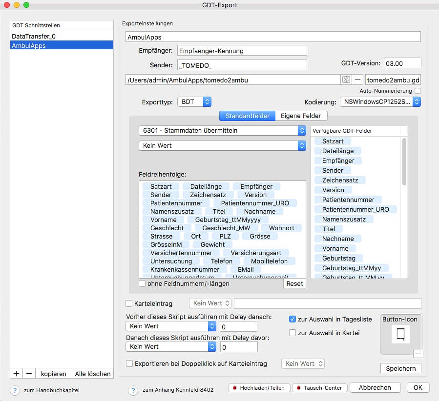Select Zeichensatz in Verfügbare GDT-Felder
The width and height of the screenshot is (439, 401).
coord(340,180)
